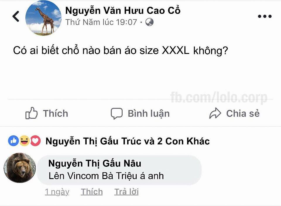Click the Bình luận text label
Image resolution: width=281 pixels, height=206 pixels.
(x=149, y=114)
